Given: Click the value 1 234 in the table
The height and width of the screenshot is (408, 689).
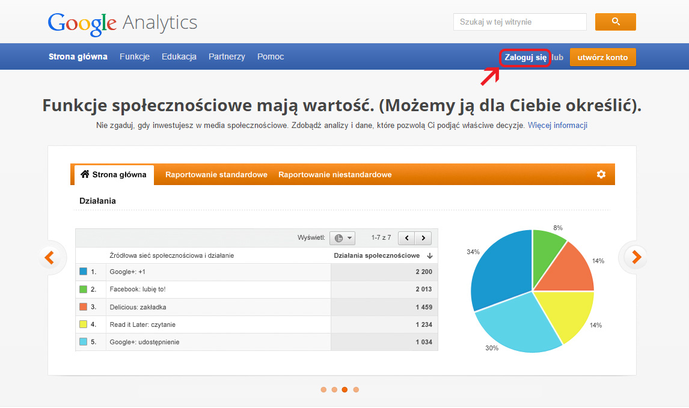Looking at the screenshot, I should [424, 324].
